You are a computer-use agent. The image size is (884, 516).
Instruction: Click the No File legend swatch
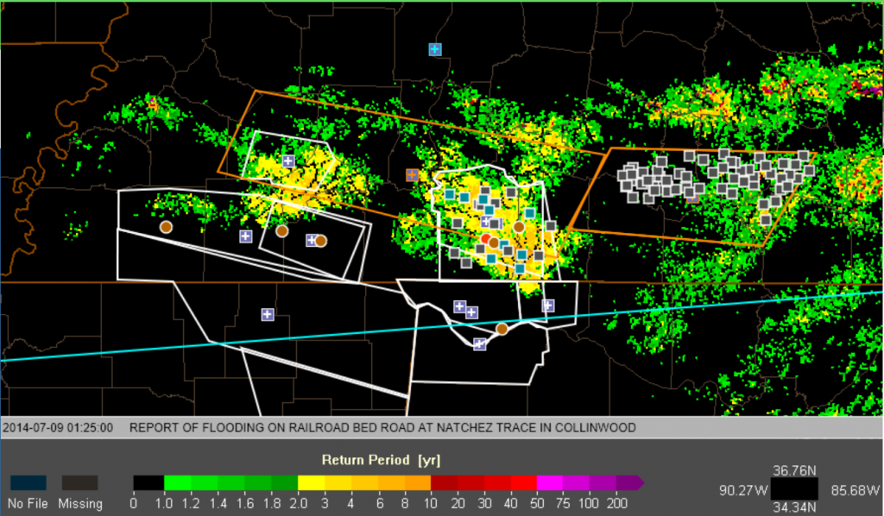[28, 482]
